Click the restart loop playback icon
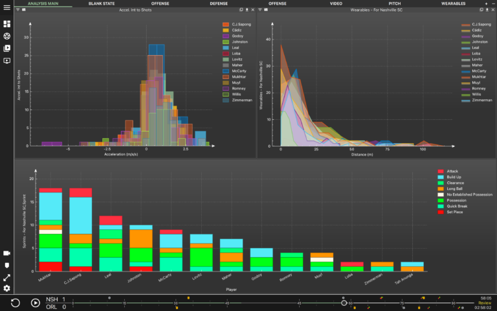The width and height of the screenshot is (497, 311). click(x=16, y=303)
